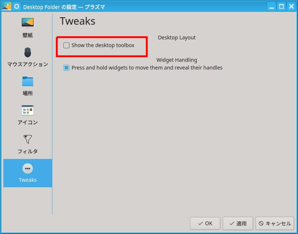Minimize the Desktop Folder settings window
The image size is (298, 234).
[x=271, y=7]
